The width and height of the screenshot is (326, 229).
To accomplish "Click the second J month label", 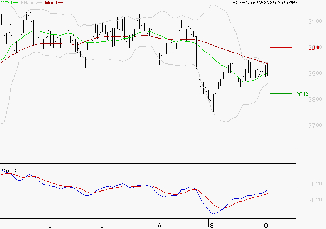I will 102,225.
